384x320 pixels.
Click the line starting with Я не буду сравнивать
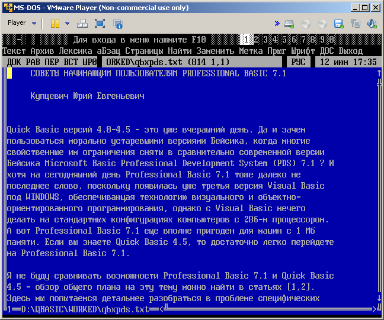tap(170, 276)
